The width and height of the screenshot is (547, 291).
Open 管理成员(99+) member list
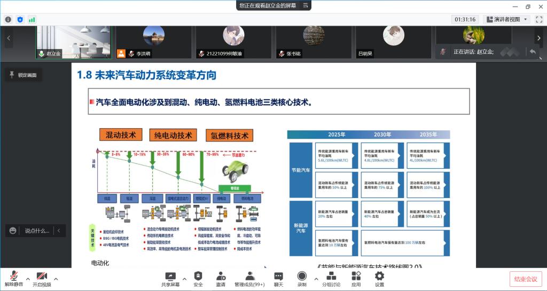250,279
